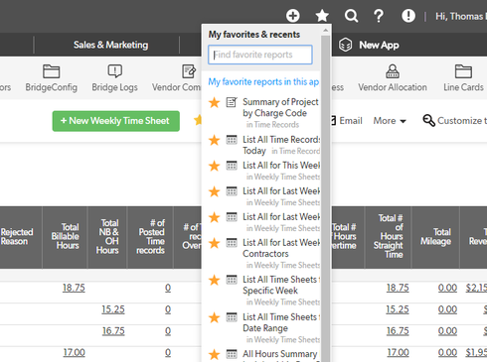Viewport: 487px width, 362px height.
Task: Sort by Total NB & OH Hours header
Action: 107,236
